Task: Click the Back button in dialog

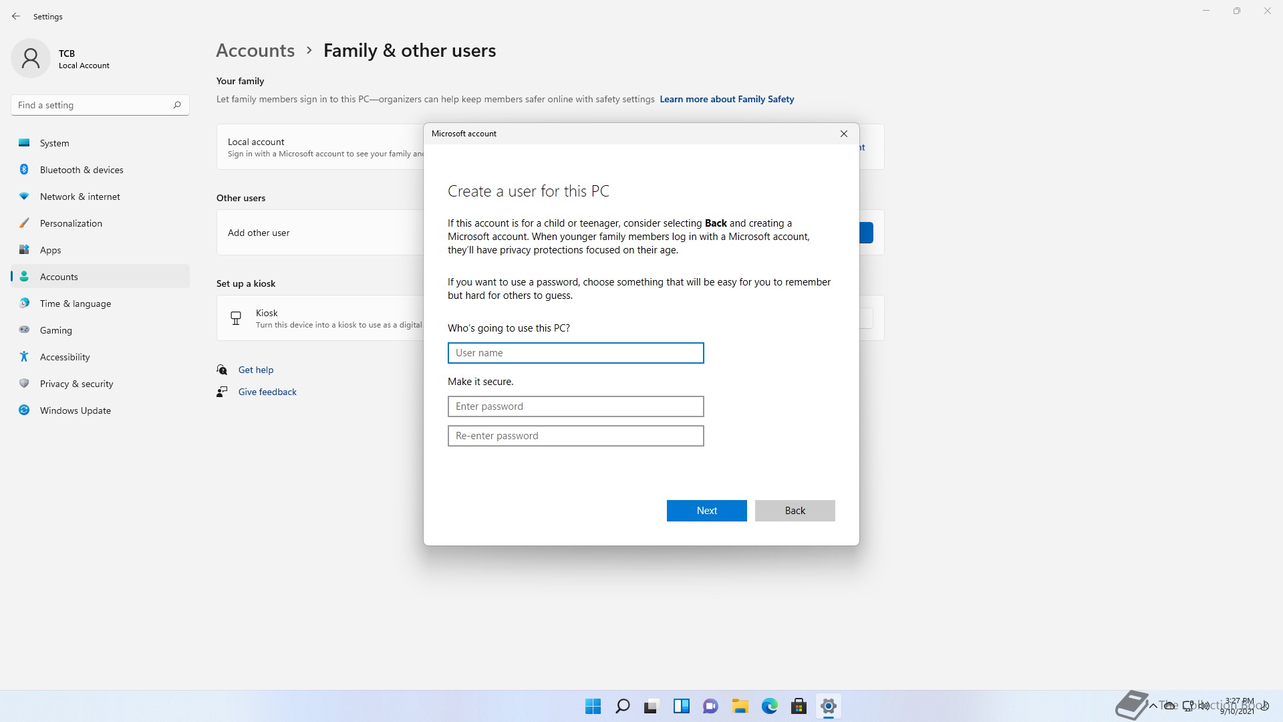Action: tap(795, 511)
